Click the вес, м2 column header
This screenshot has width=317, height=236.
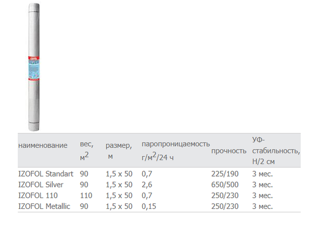87,150
